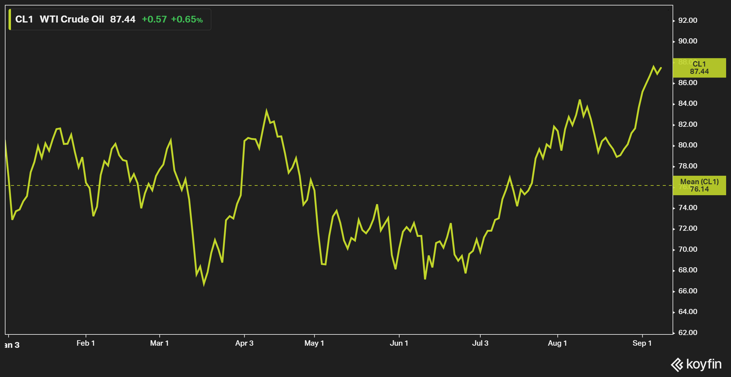Open options for the WTI Crude Oil title

click(73, 19)
